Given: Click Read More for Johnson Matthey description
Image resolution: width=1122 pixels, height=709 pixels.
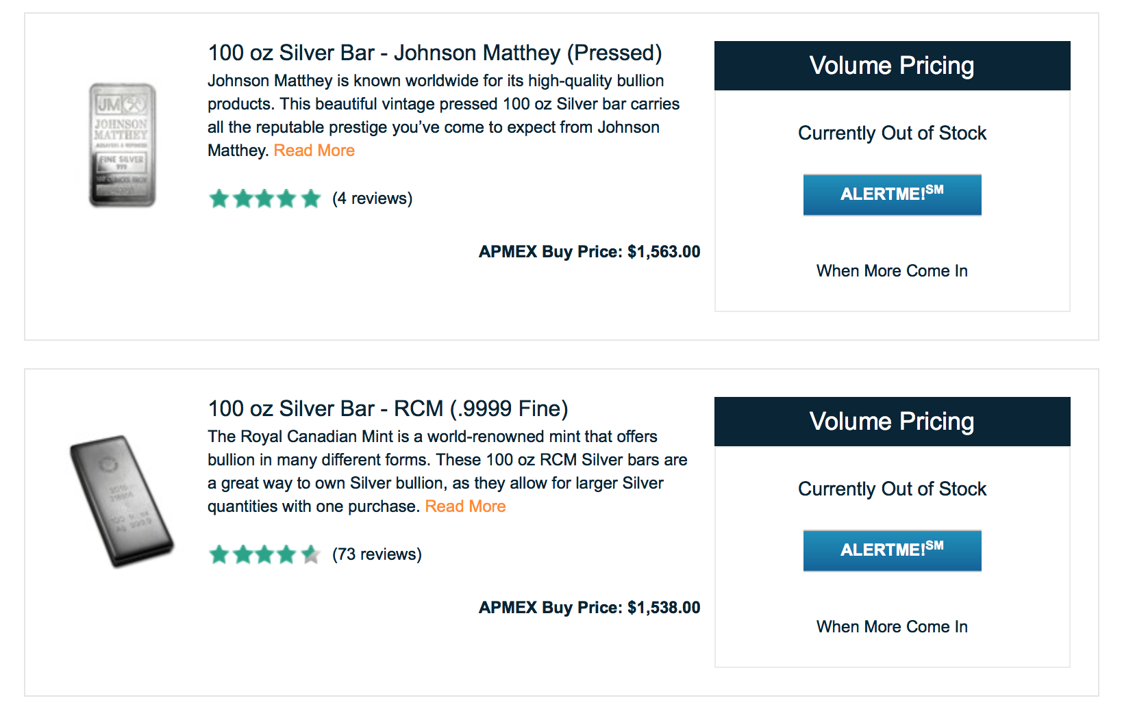Looking at the screenshot, I should pos(314,151).
